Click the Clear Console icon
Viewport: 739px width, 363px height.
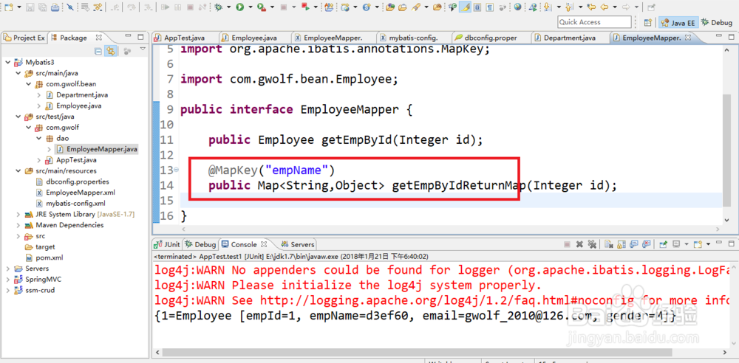608,244
